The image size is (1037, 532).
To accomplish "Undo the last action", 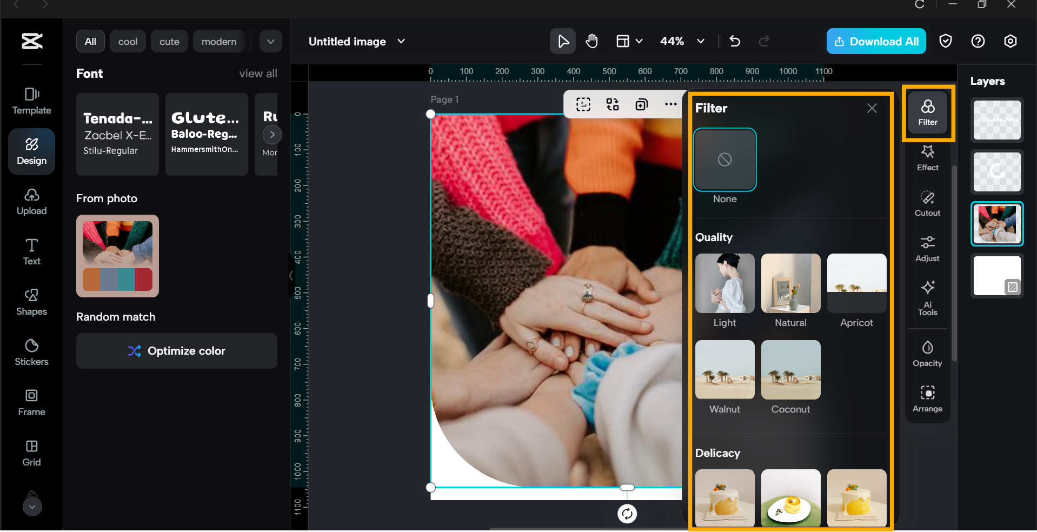I will (x=735, y=41).
